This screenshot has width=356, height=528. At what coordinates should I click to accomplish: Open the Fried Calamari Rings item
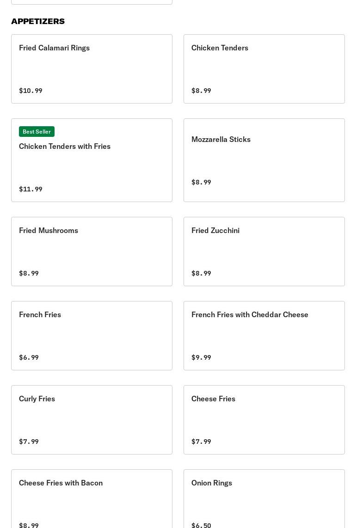pyautogui.click(x=92, y=68)
